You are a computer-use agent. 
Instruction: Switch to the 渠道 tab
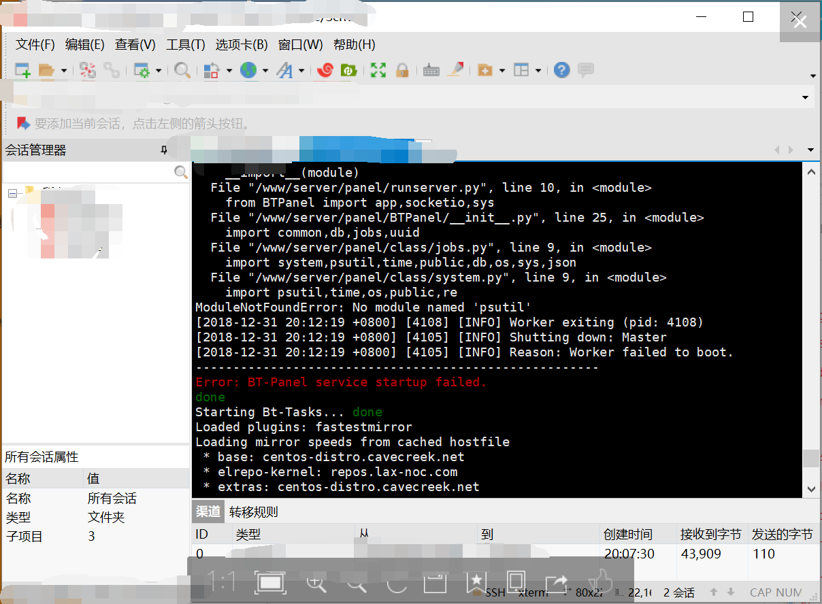[208, 512]
